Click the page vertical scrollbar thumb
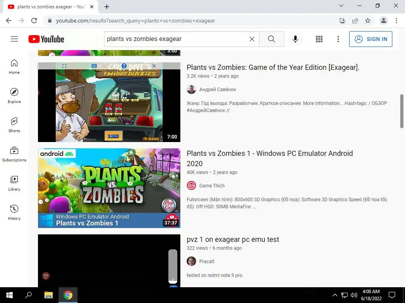This screenshot has width=405, height=303. [402, 111]
